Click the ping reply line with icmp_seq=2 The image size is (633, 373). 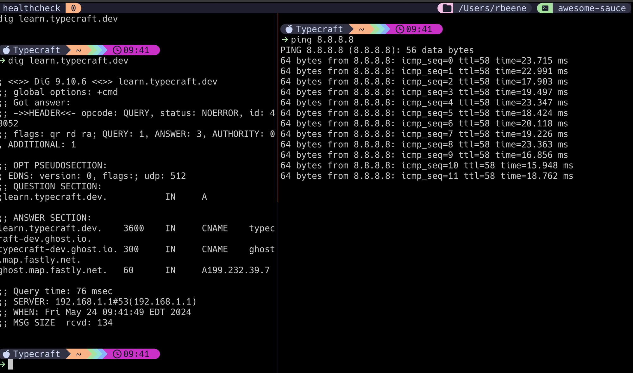[424, 81]
